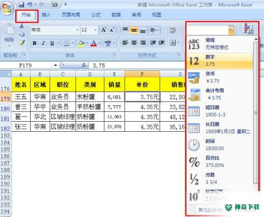The image size is (264, 217).
Task: Open the font group dialog launcher
Action: click(115, 55)
